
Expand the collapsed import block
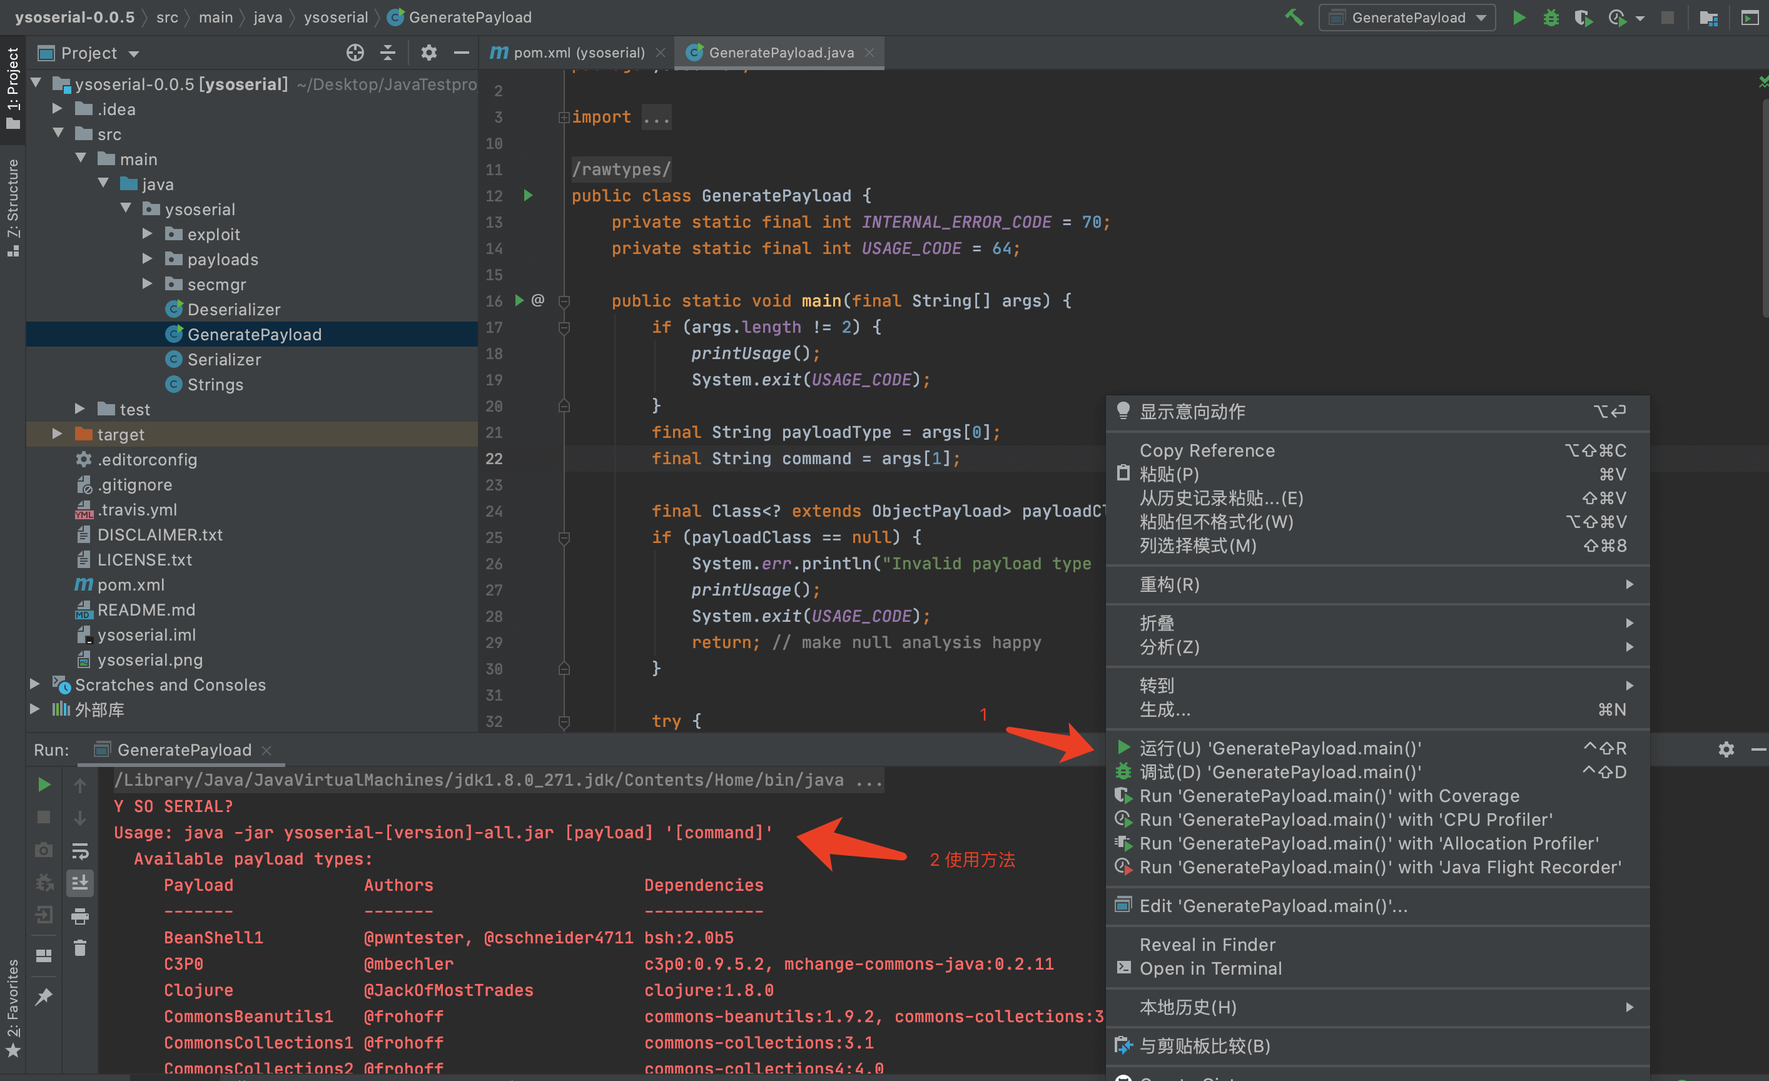click(x=564, y=117)
